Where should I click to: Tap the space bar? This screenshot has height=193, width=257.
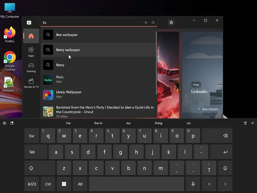point(137,184)
